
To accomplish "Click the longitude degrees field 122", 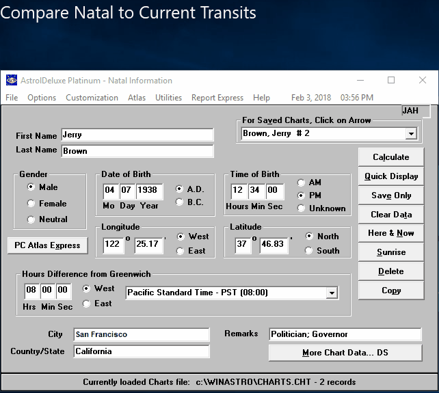I will pyautogui.click(x=114, y=245).
